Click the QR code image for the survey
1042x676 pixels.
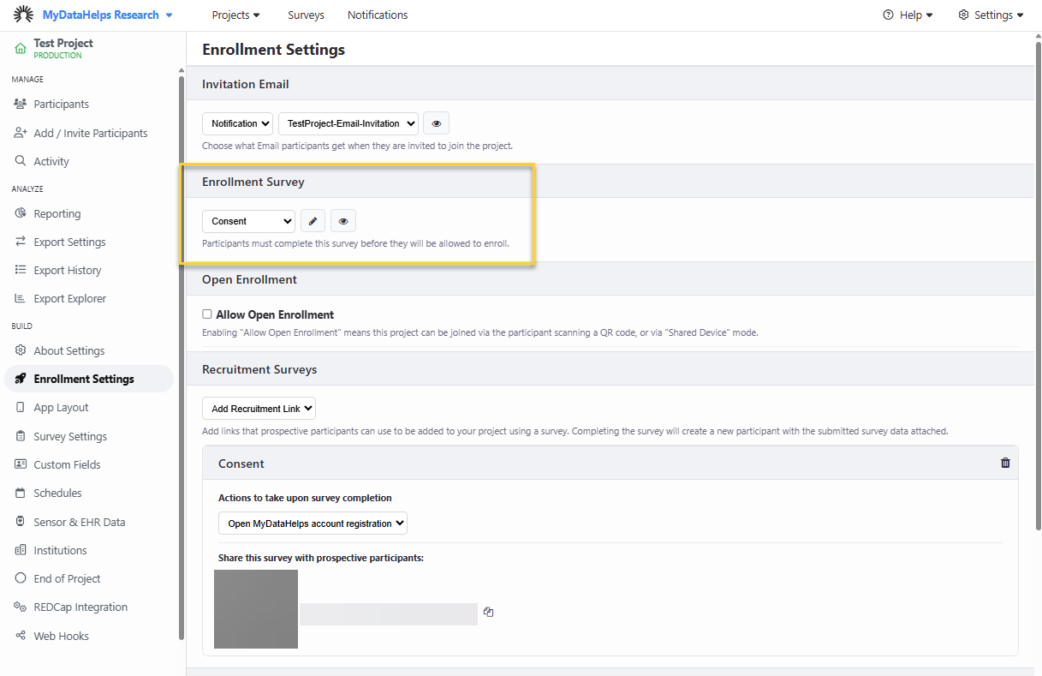coord(256,609)
